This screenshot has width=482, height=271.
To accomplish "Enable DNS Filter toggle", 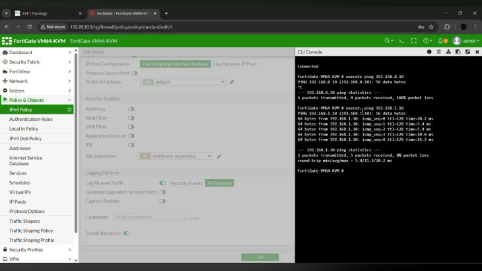I will [x=131, y=127].
